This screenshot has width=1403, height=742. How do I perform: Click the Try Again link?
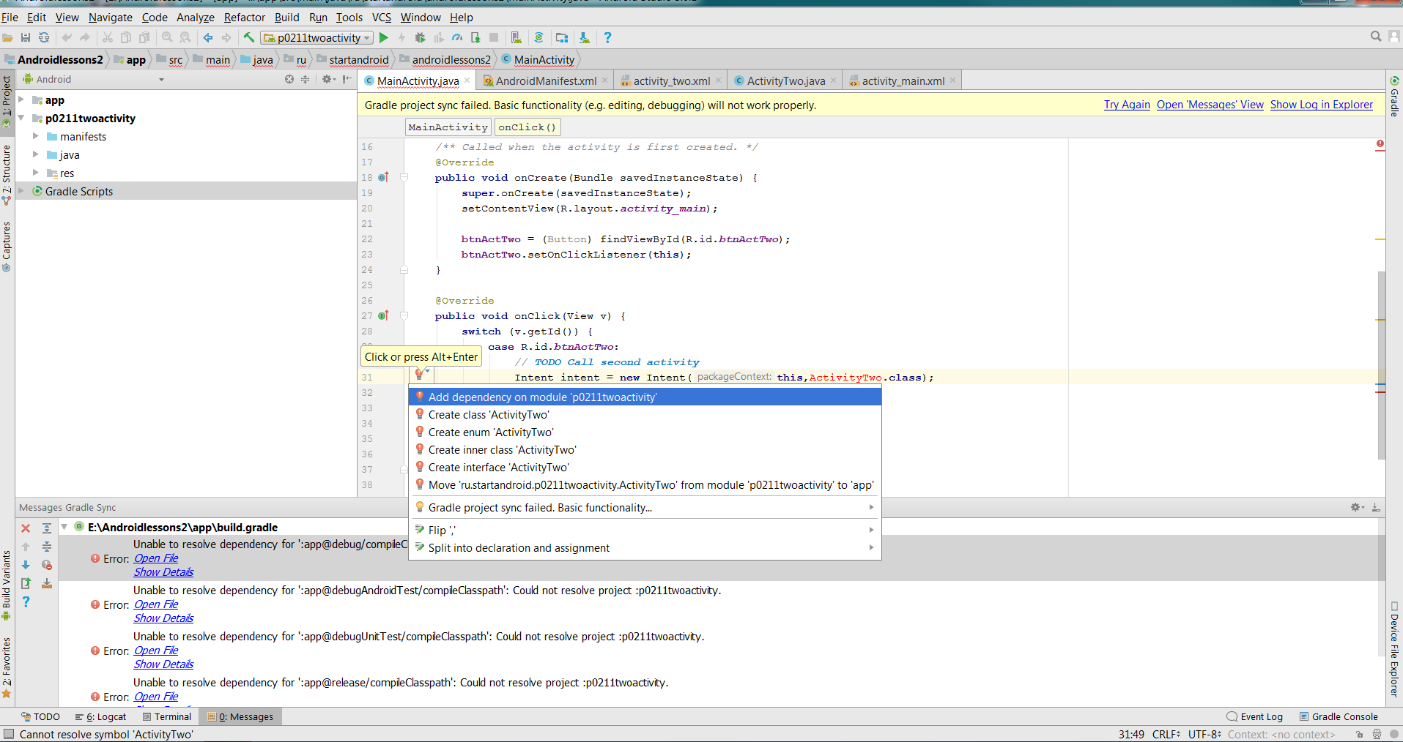[x=1127, y=105]
